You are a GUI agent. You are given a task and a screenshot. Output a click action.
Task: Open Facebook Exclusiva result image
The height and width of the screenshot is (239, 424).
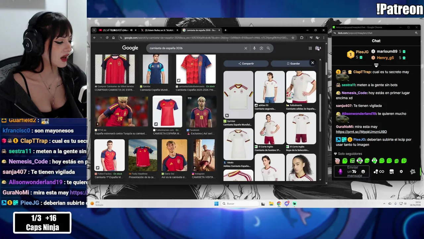(x=201, y=112)
